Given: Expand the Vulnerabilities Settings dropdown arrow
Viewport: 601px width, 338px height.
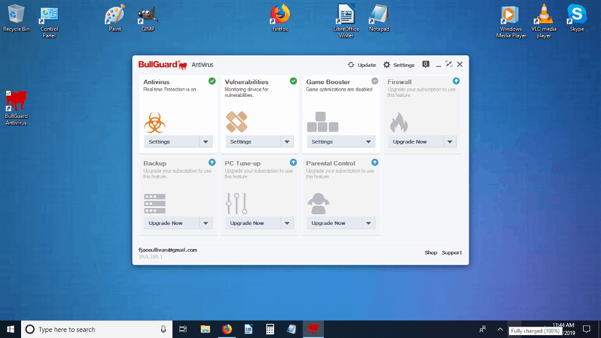Looking at the screenshot, I should click(287, 141).
